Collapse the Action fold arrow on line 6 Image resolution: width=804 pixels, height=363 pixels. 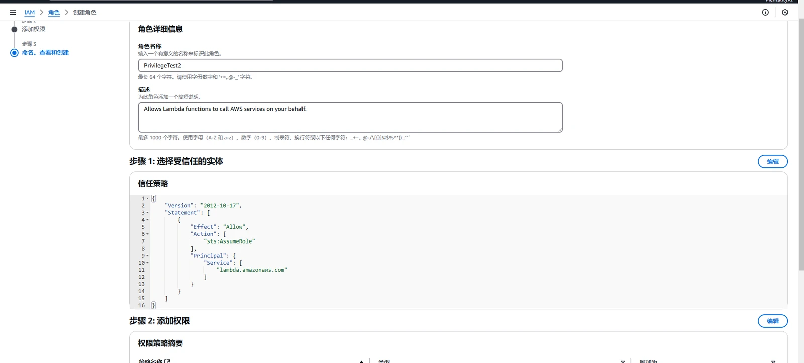[147, 234]
